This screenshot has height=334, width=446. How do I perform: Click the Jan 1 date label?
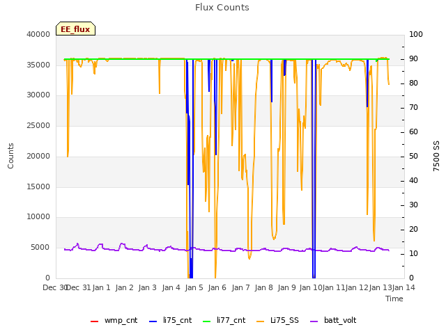[x=101, y=287]
